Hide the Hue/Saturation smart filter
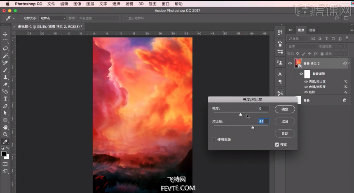The height and width of the screenshot is (193, 354). pyautogui.click(x=306, y=87)
